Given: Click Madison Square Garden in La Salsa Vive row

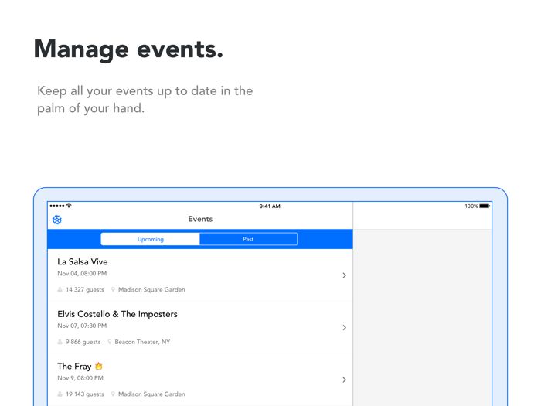Looking at the screenshot, I should pyautogui.click(x=151, y=290).
